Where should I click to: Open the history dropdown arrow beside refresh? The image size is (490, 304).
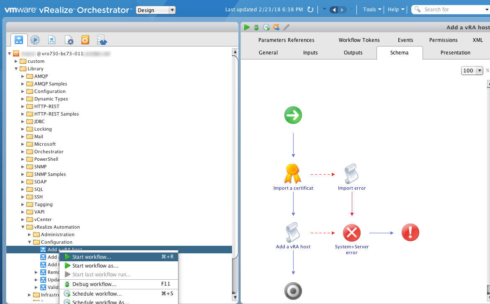325,9
